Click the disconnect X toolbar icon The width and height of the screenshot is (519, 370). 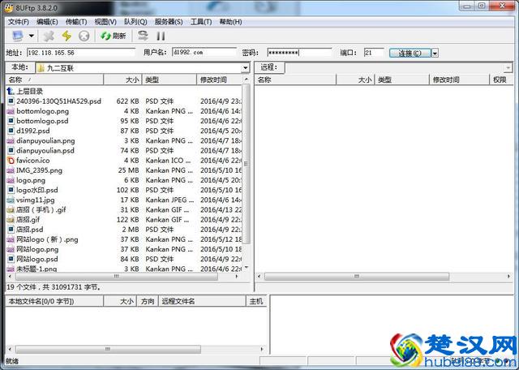tap(49, 36)
